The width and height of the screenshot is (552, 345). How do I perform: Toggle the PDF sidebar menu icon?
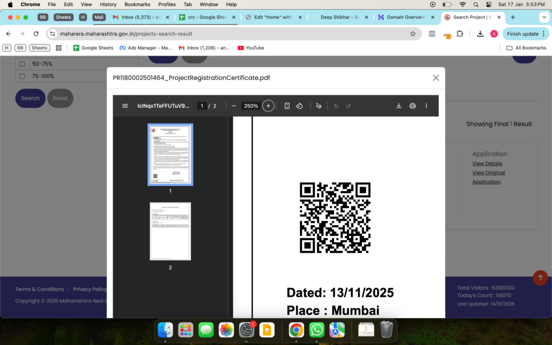click(125, 106)
